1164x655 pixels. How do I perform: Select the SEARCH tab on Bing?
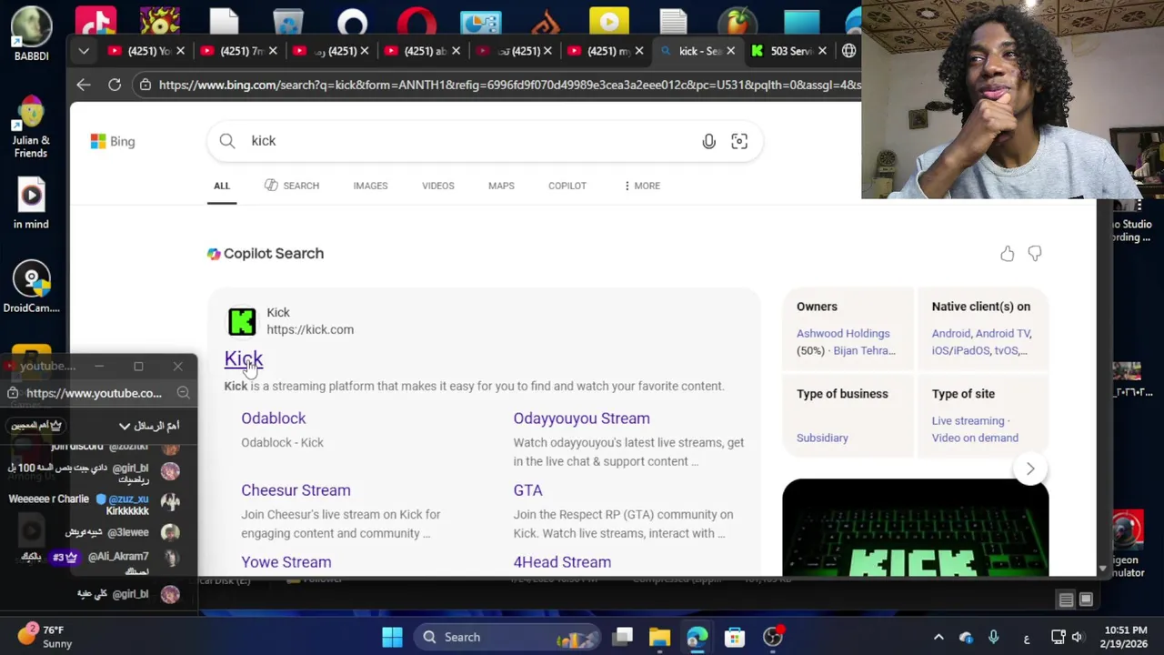tap(292, 186)
